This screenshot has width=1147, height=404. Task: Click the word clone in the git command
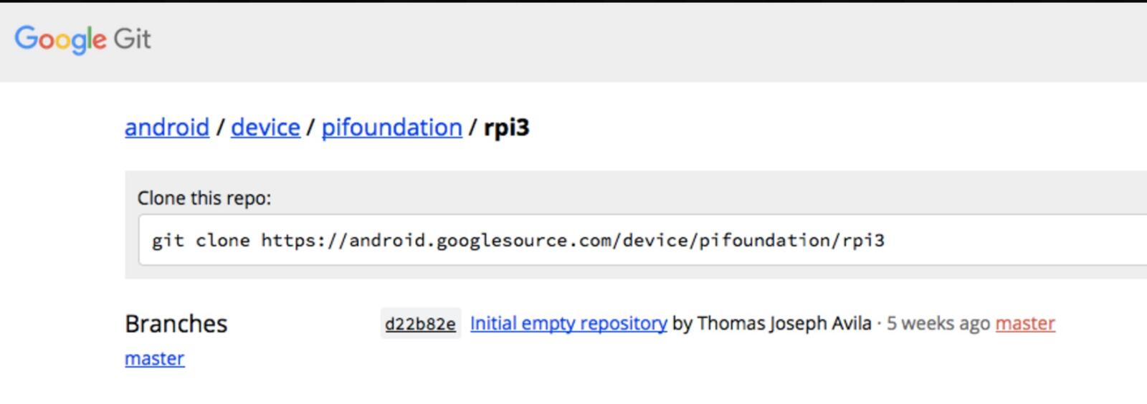click(x=223, y=240)
